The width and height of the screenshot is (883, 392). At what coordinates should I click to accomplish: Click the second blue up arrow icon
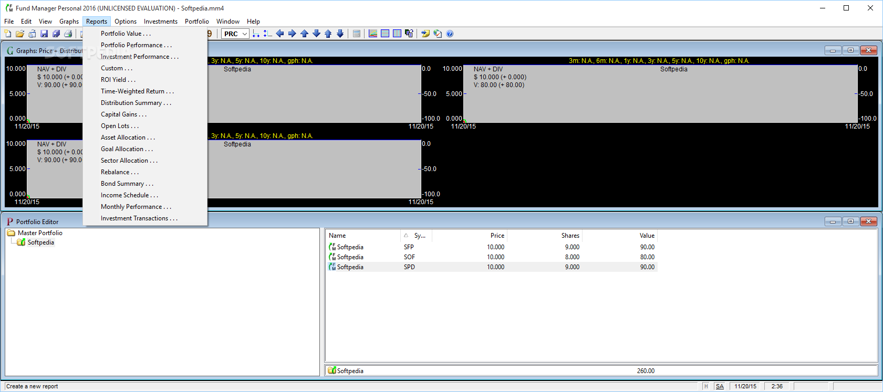pyautogui.click(x=328, y=34)
